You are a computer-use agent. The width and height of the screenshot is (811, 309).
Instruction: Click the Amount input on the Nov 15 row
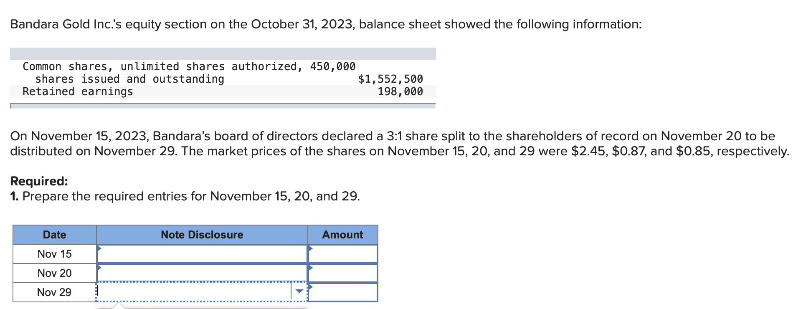pos(342,253)
